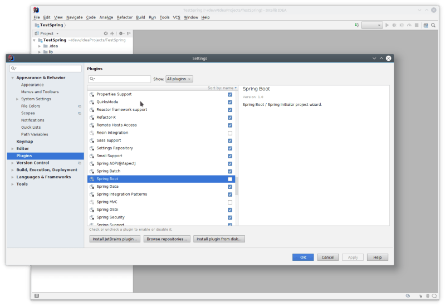Image resolution: width=445 pixels, height=306 pixels.
Task: Click the plugins search field
Action: pyautogui.click(x=119, y=79)
